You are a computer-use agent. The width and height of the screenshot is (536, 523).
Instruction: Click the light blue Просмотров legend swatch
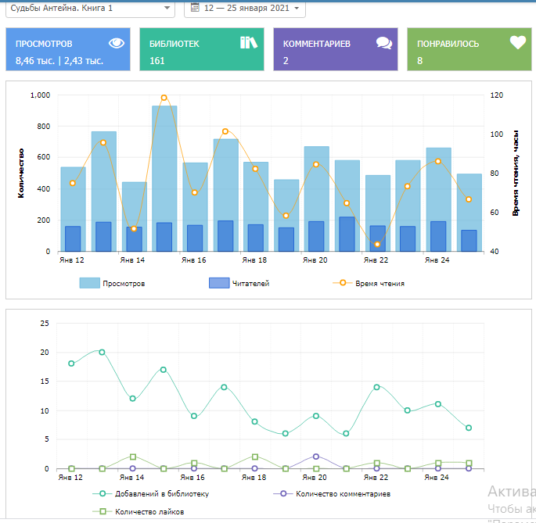[x=89, y=283]
